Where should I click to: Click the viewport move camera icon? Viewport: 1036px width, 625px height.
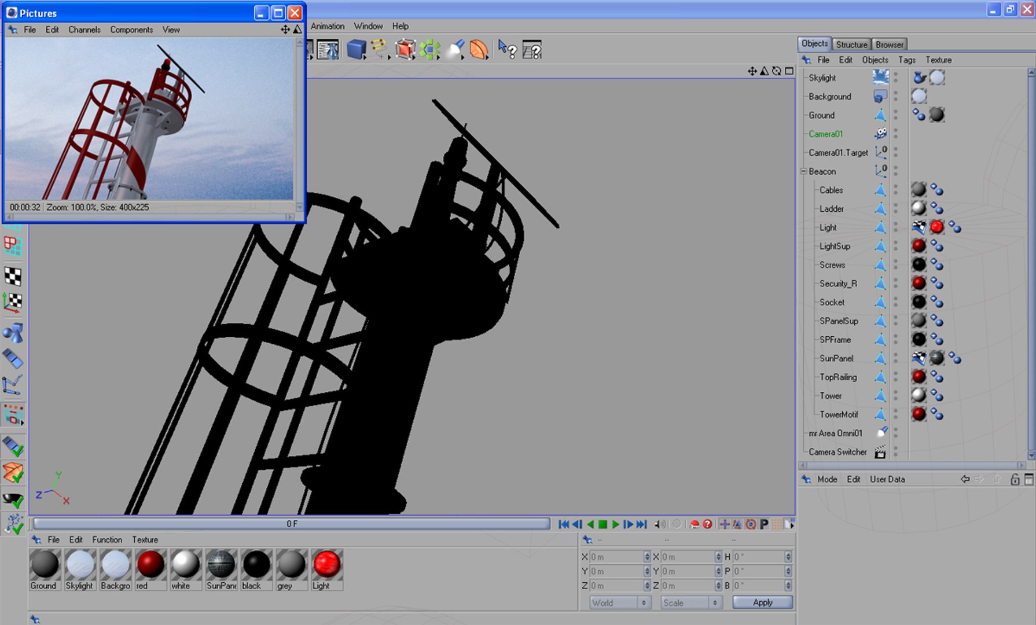[752, 71]
